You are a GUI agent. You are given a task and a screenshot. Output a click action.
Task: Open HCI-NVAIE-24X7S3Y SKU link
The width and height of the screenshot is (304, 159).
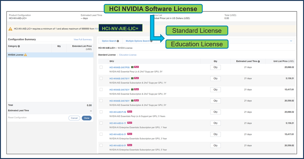[x=120, y=90]
